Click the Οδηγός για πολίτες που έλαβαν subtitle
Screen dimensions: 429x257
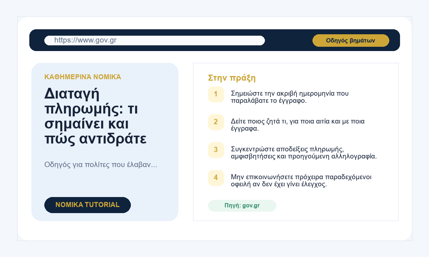pyautogui.click(x=101, y=165)
